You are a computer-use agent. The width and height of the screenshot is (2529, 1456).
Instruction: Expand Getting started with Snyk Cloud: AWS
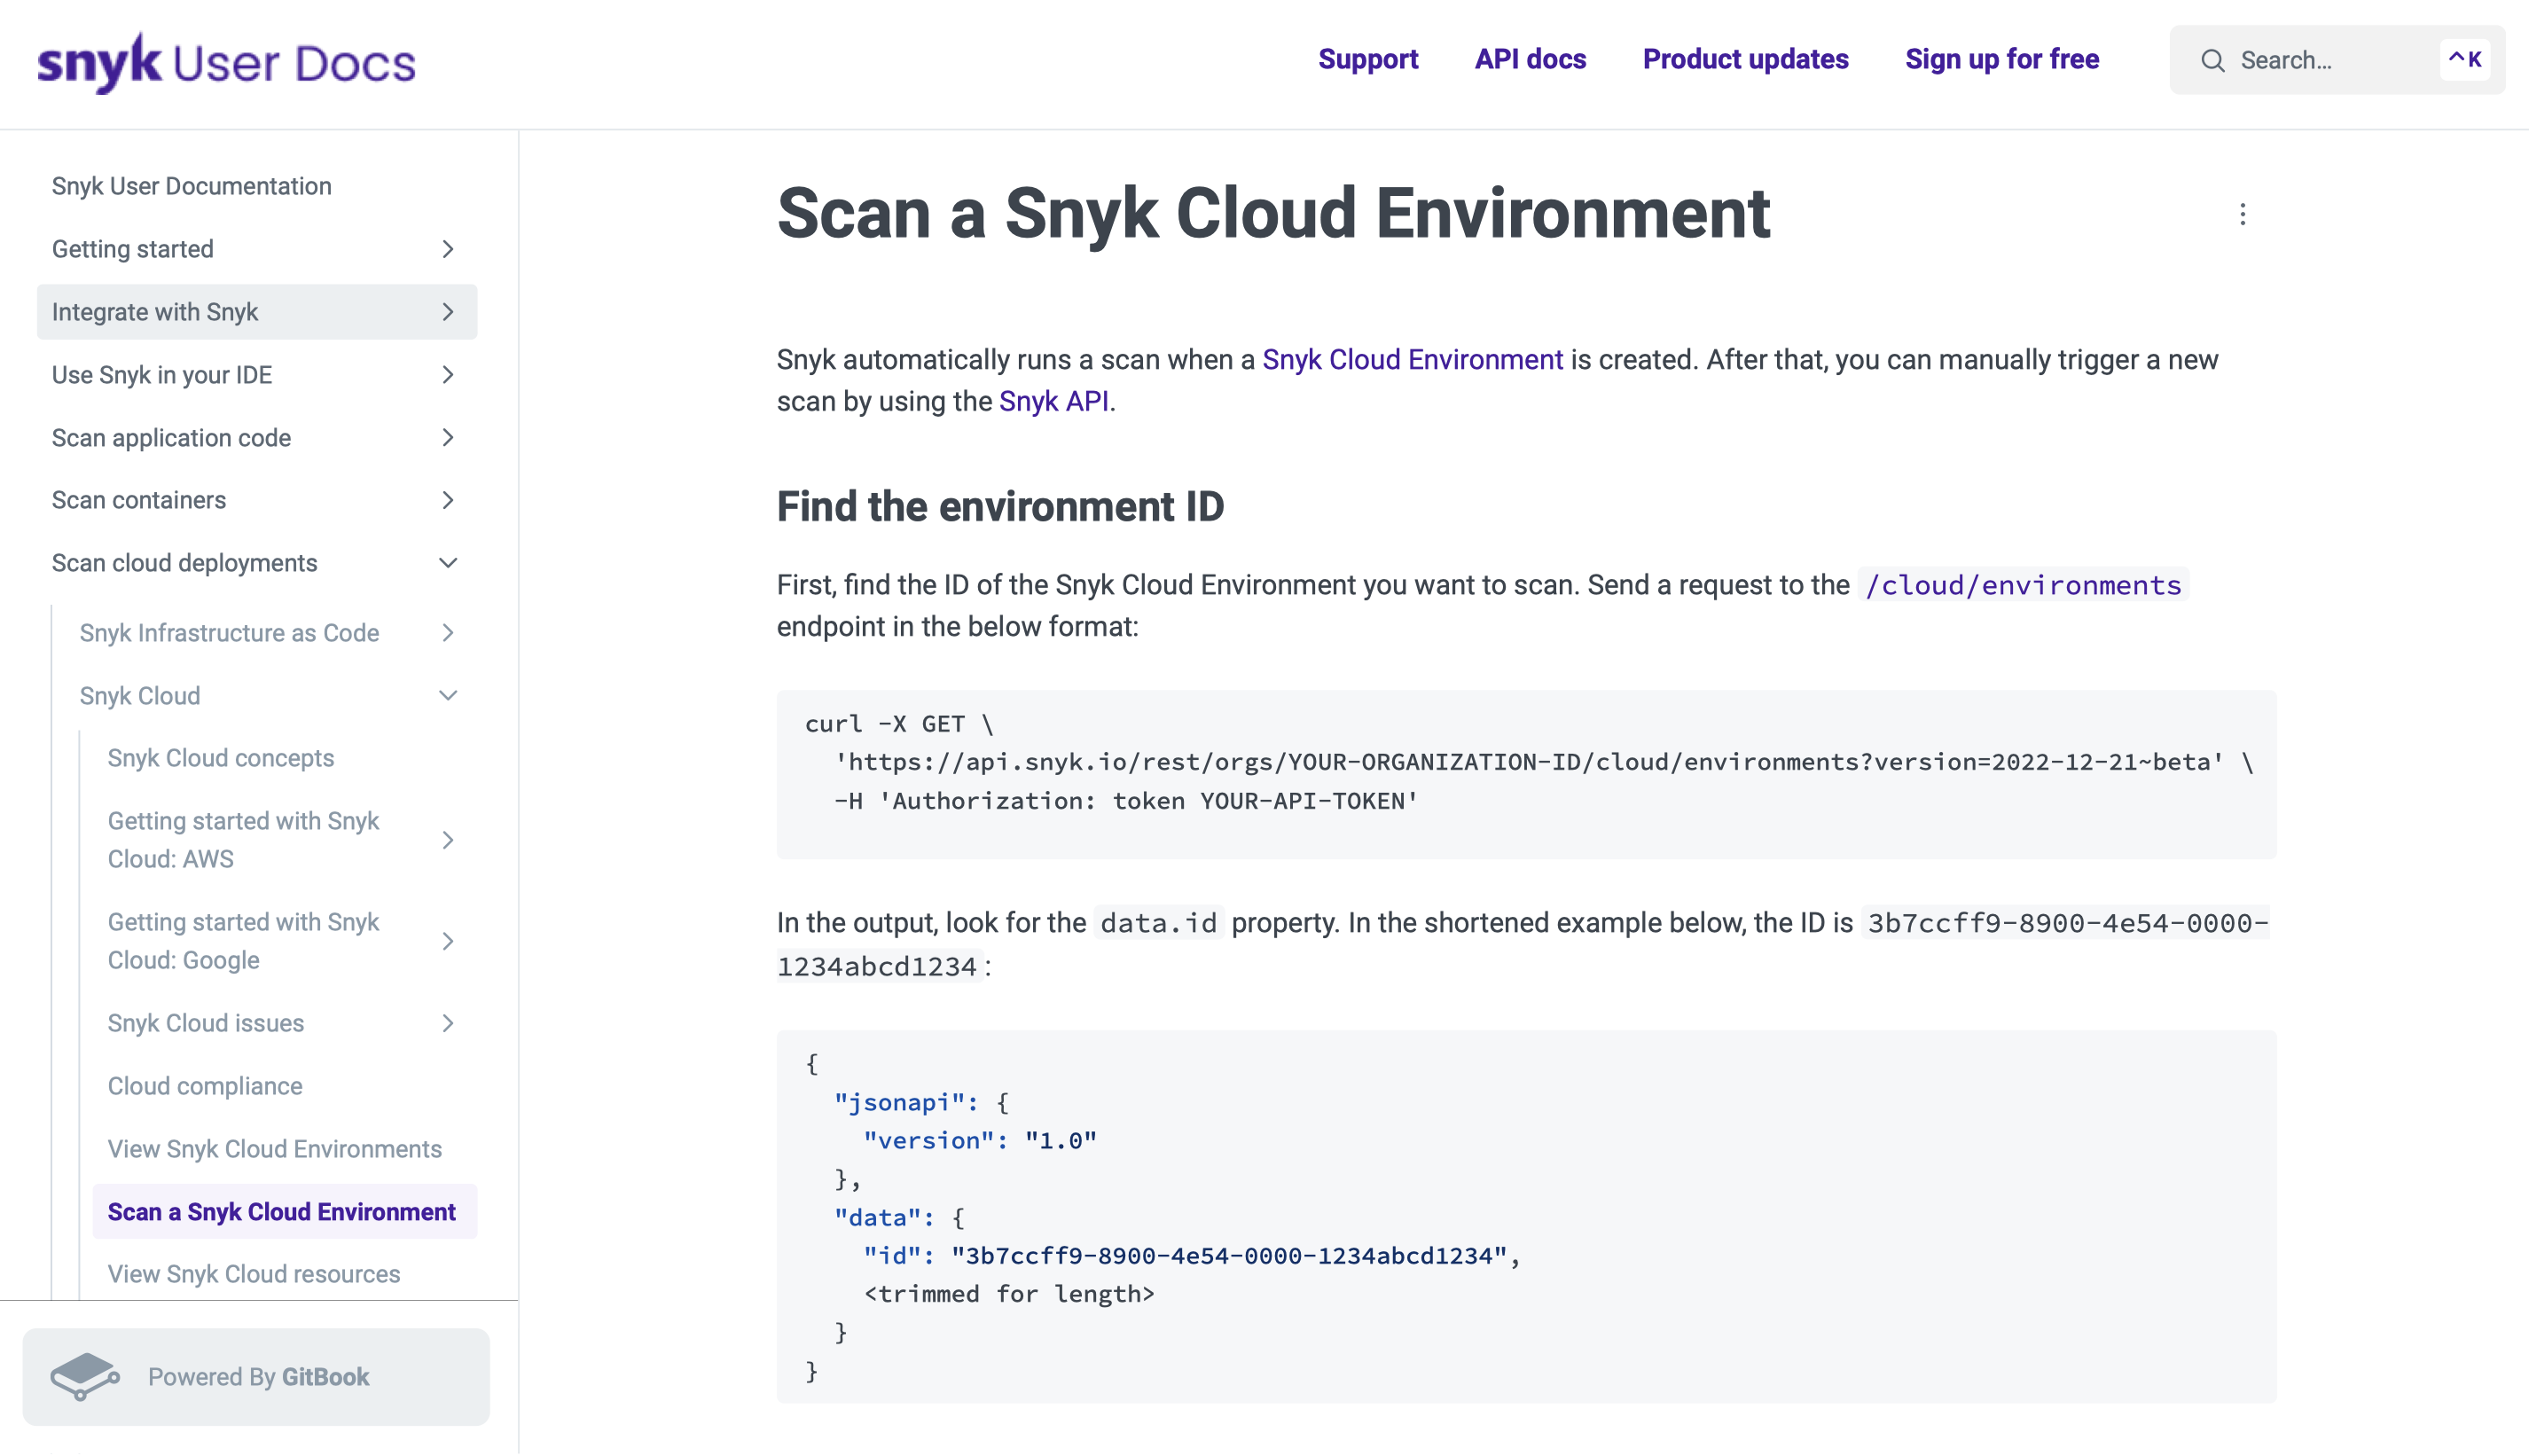coord(447,840)
